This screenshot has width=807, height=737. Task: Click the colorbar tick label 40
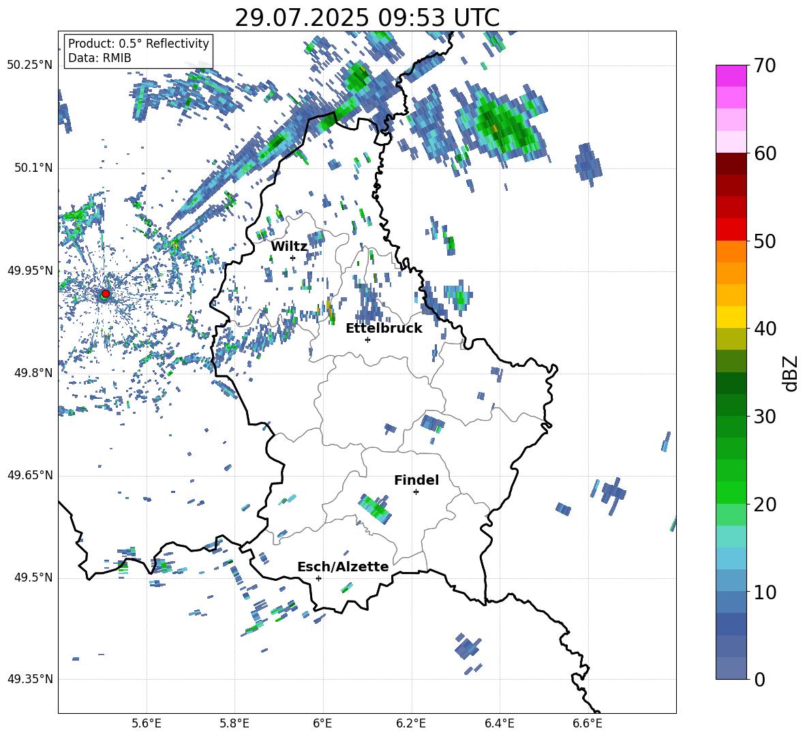(x=765, y=329)
